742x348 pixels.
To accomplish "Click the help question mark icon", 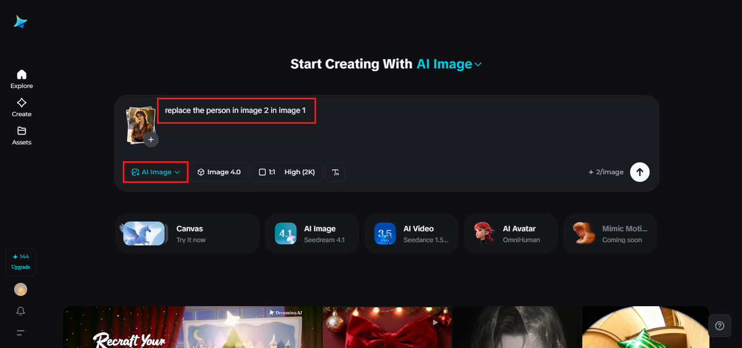I will point(719,325).
